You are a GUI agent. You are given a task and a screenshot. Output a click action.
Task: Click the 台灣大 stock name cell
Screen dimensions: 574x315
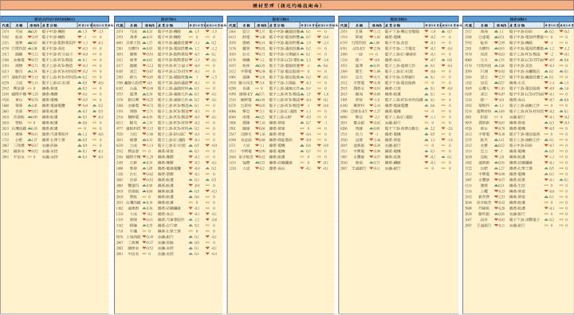pos(484,89)
